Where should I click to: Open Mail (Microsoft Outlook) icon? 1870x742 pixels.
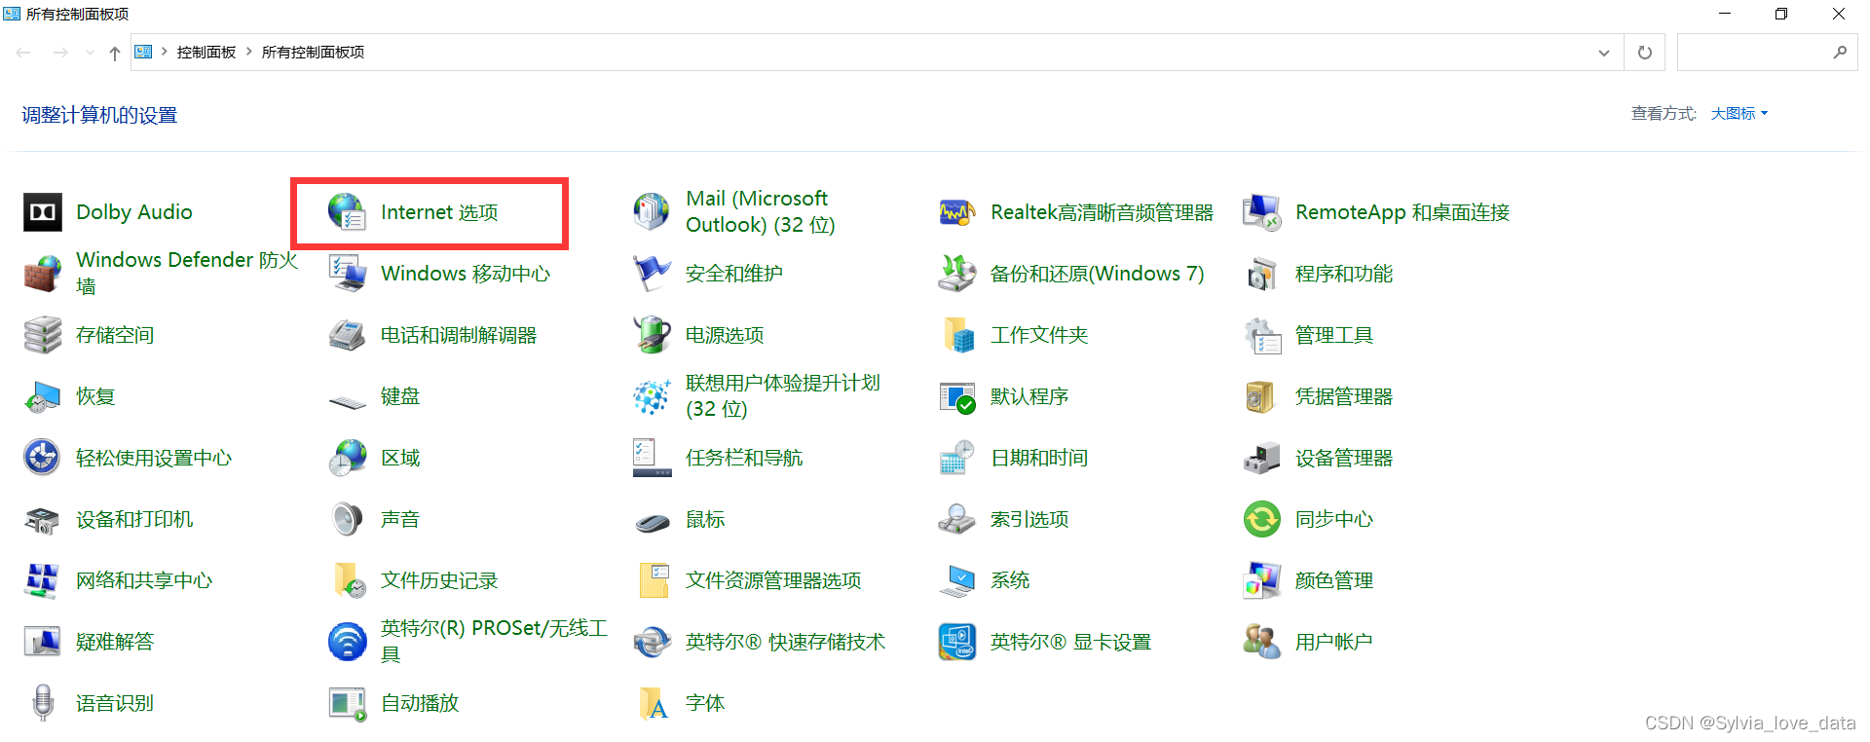[652, 212]
